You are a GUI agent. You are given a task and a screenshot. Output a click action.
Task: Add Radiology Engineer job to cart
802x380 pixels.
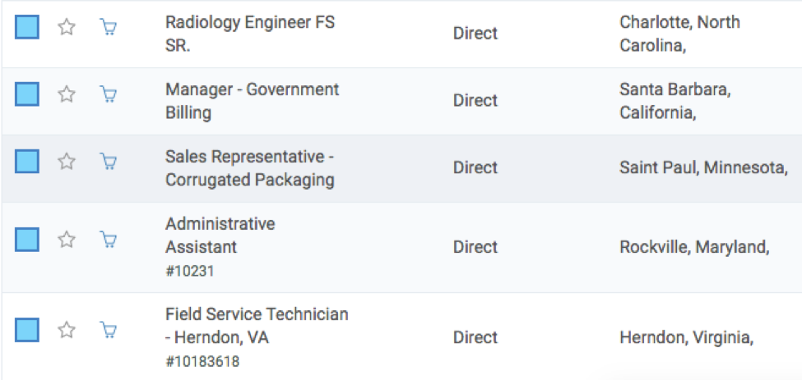(108, 27)
